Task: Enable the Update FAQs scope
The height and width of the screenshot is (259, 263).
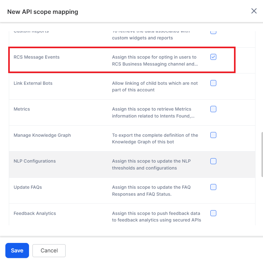Action: coord(213,187)
